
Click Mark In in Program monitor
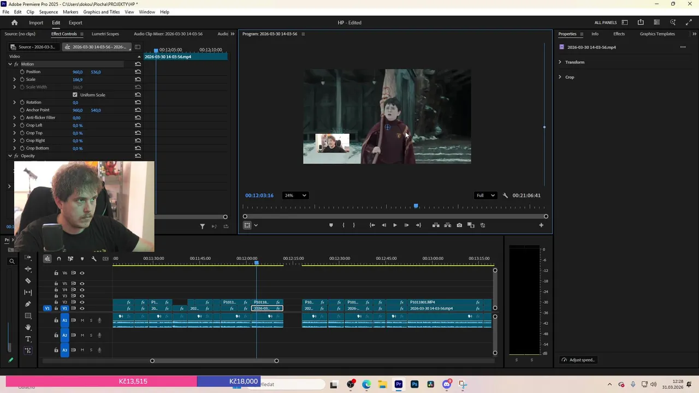tap(343, 225)
